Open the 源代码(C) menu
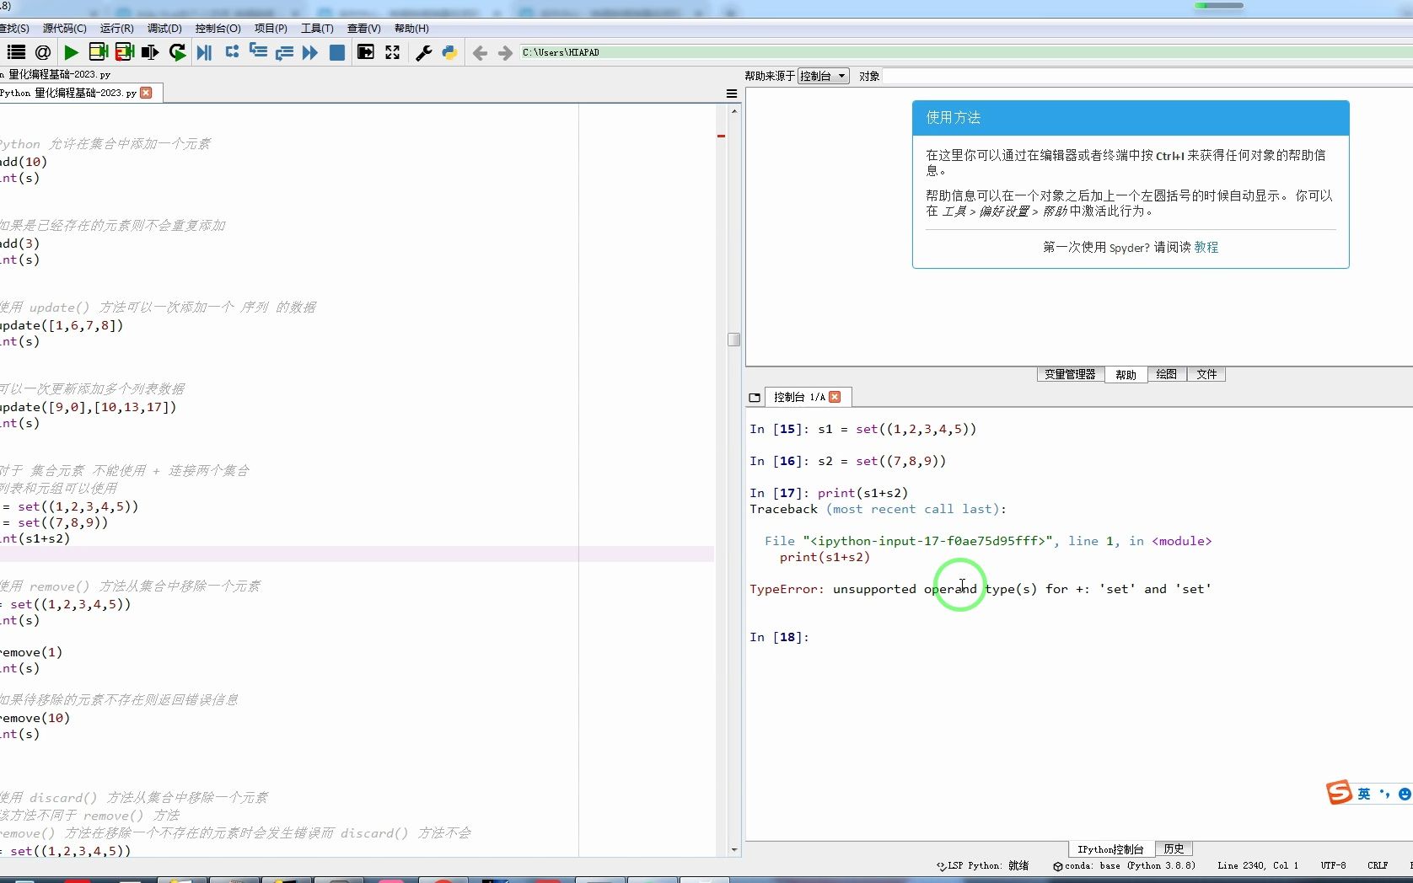 coord(64,28)
